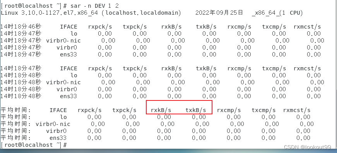This screenshot has width=337, height=153.
Task: Click 'ens33' in the 14时18分47秒 data row
Action: pos(68,54)
